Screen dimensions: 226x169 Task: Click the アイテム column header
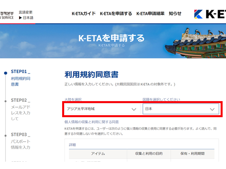point(98,154)
